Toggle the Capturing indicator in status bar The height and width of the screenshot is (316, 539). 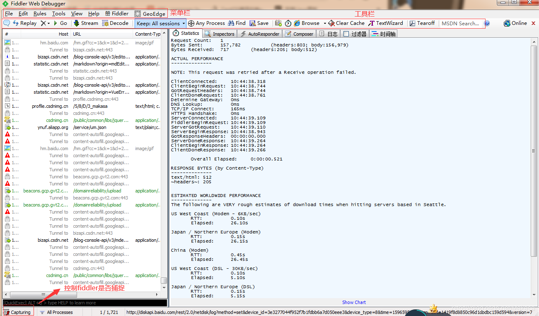18,312
